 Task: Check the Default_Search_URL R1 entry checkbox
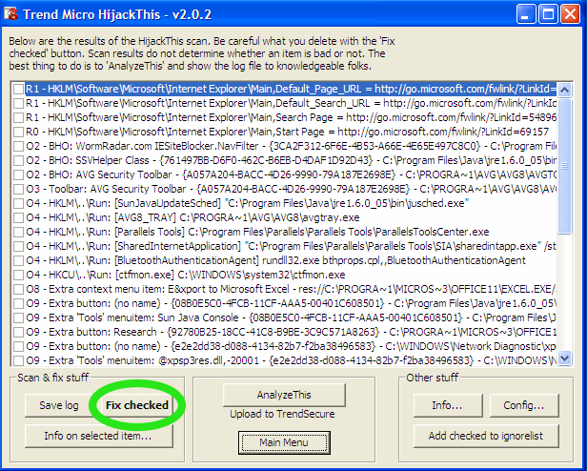click(18, 103)
